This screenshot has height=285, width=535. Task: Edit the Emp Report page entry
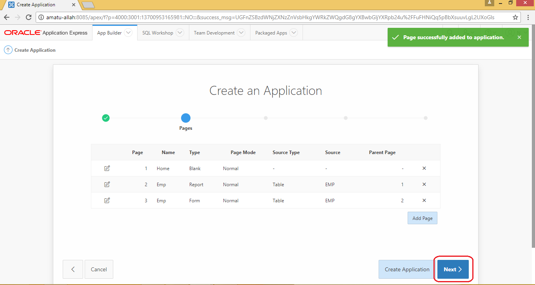tap(107, 184)
